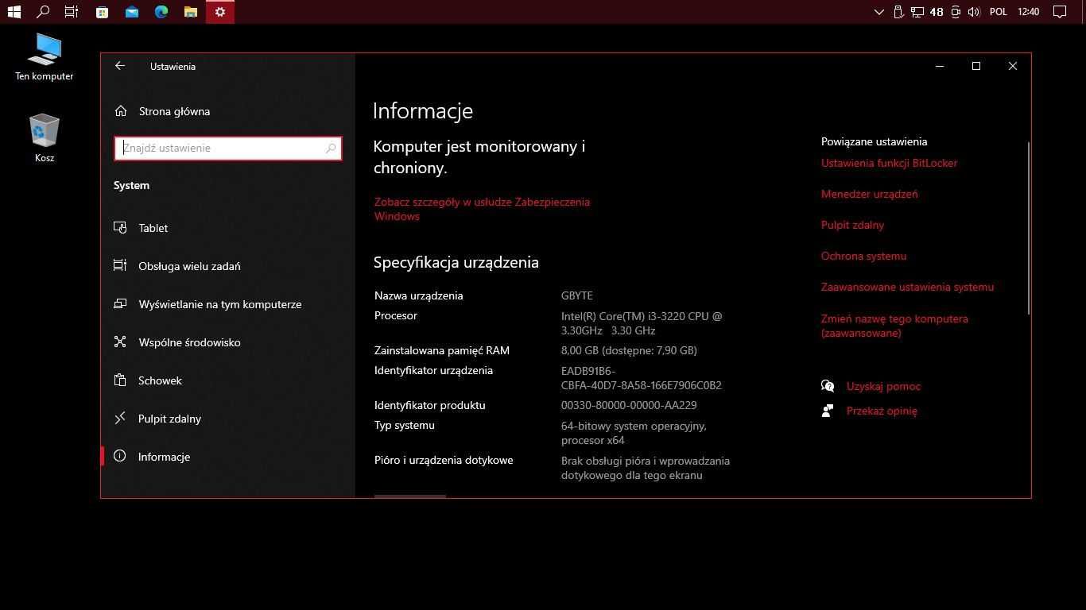Viewport: 1086px width, 610px height.
Task: Click the device ID starting EADB91B6-
Action: [641, 378]
